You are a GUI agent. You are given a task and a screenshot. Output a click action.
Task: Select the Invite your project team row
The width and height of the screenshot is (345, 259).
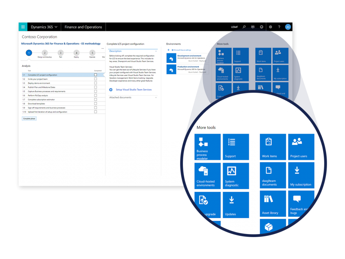(63, 79)
